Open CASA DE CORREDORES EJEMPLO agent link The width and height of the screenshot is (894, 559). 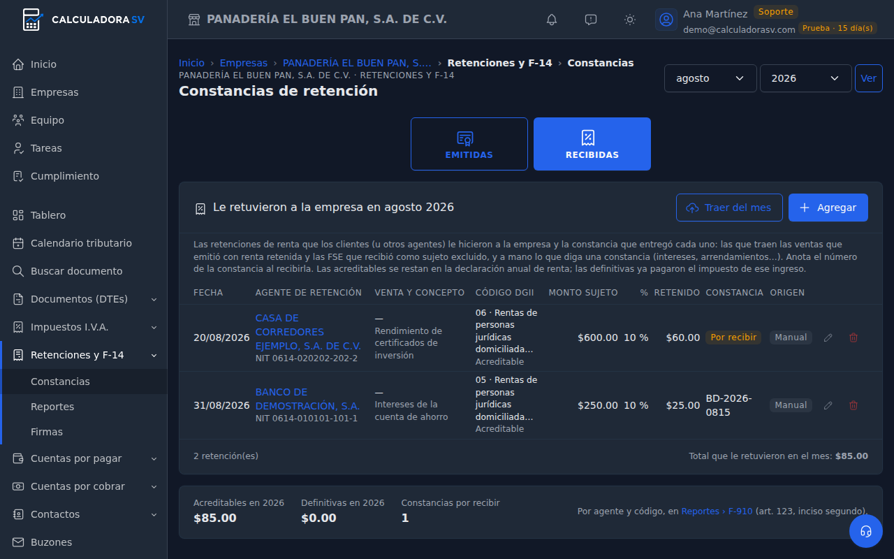[x=308, y=332]
